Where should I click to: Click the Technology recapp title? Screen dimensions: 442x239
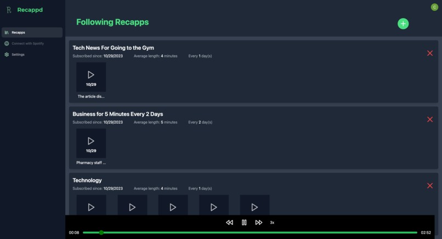(87, 180)
